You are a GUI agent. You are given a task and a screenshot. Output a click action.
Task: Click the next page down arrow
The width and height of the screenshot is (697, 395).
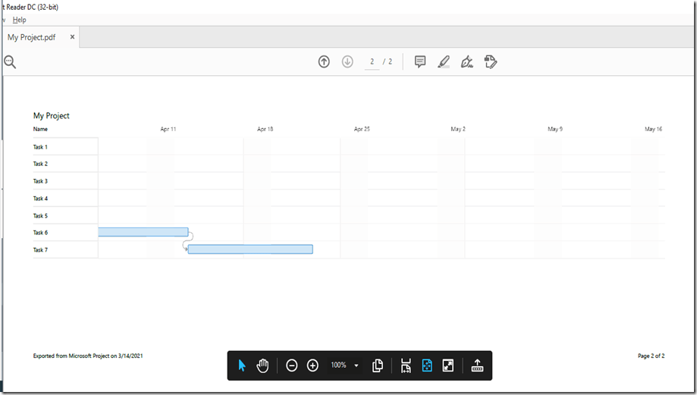tap(347, 61)
